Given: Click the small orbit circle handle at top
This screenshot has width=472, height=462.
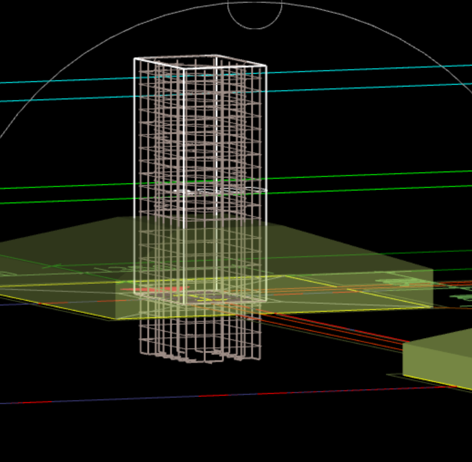Looking at the screenshot, I should [x=255, y=15].
